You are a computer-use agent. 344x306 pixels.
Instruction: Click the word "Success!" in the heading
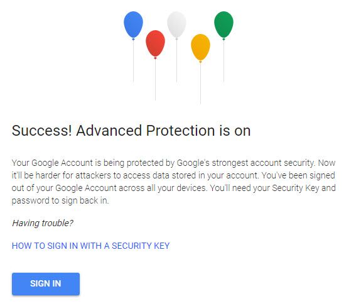tap(41, 131)
